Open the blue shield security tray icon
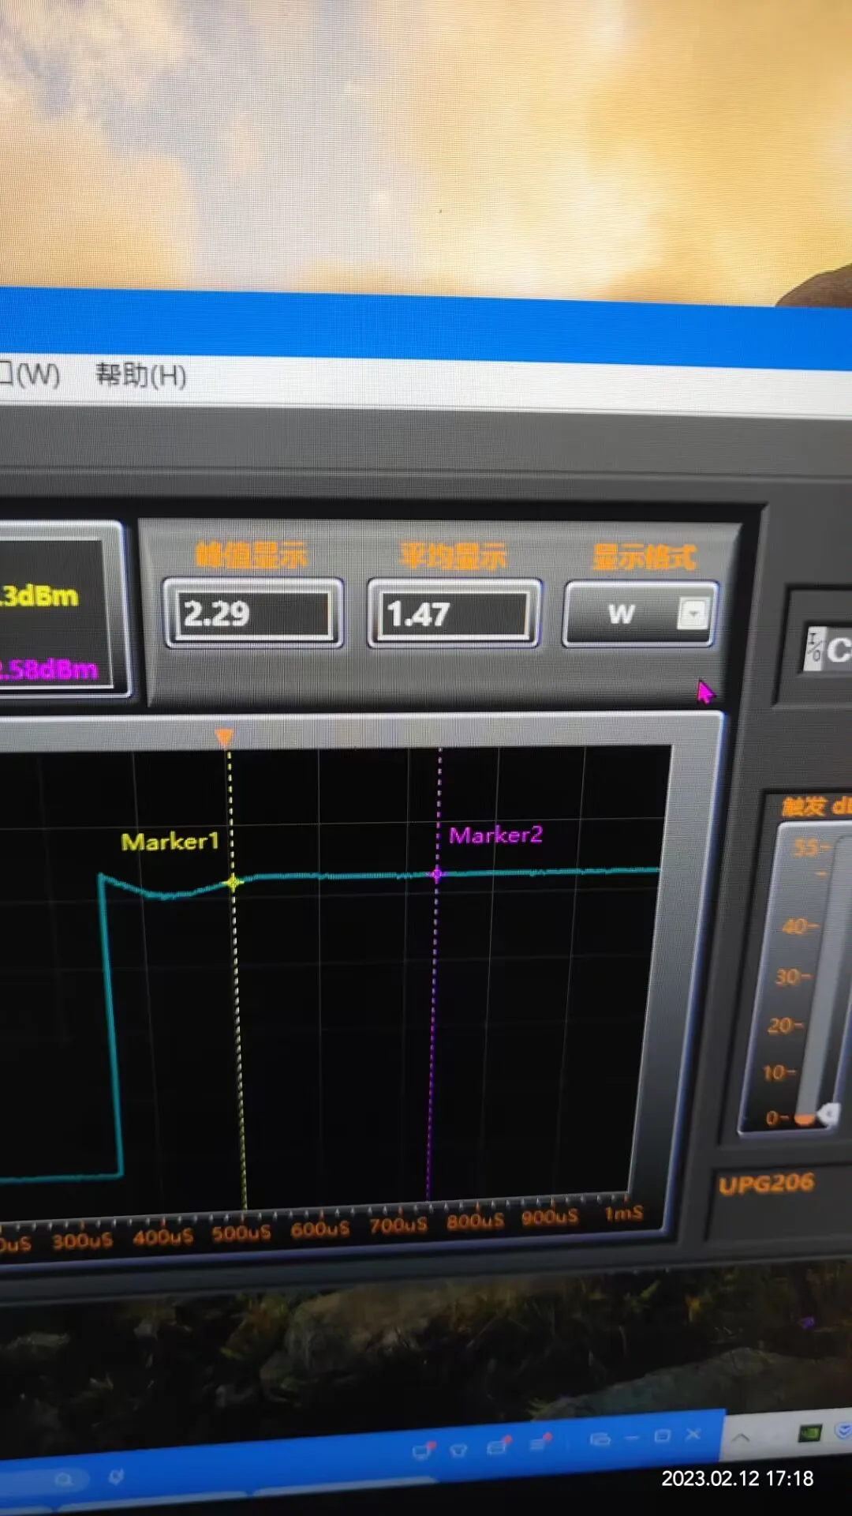852x1516 pixels. click(x=843, y=1430)
